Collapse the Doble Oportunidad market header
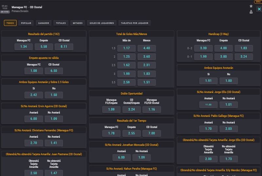Image resolution: width=262 pixels, height=176 pixels. [x=132, y=94]
